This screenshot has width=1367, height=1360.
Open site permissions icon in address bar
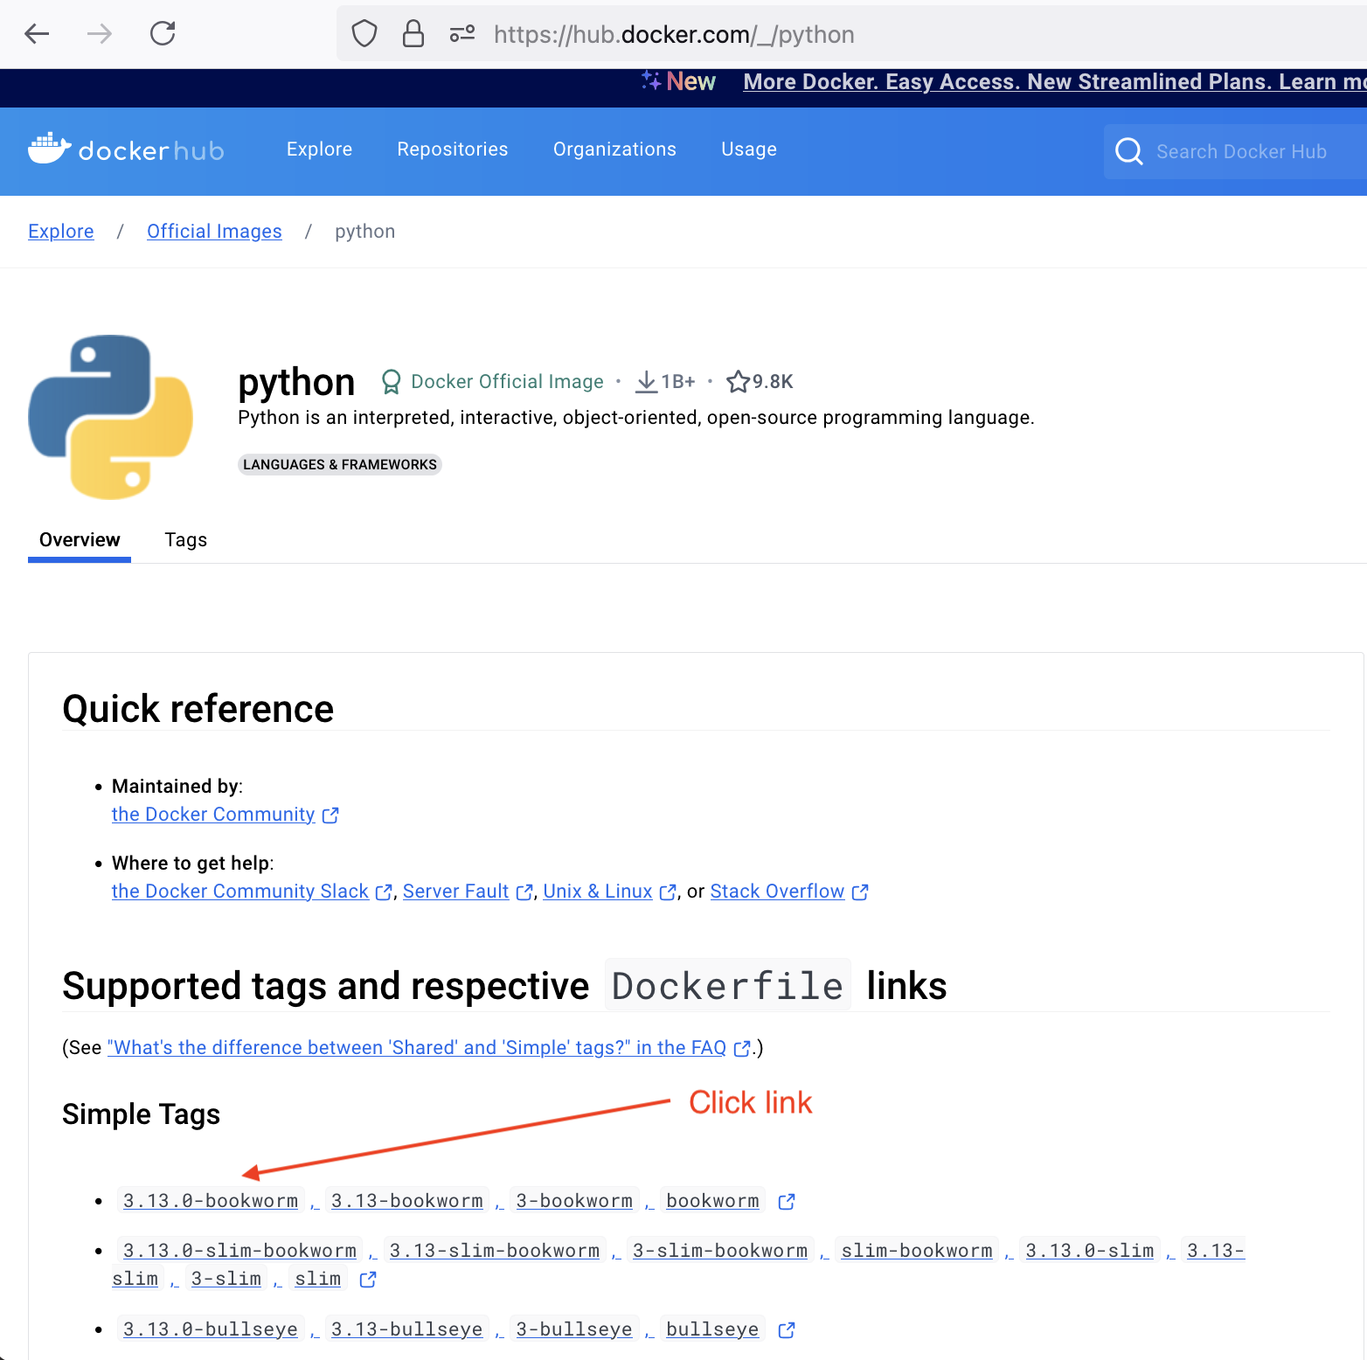[x=462, y=34]
